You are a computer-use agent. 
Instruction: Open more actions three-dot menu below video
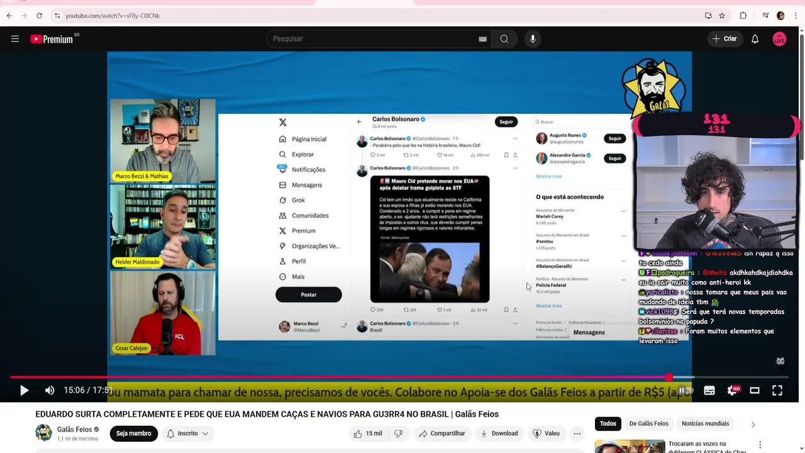point(577,433)
